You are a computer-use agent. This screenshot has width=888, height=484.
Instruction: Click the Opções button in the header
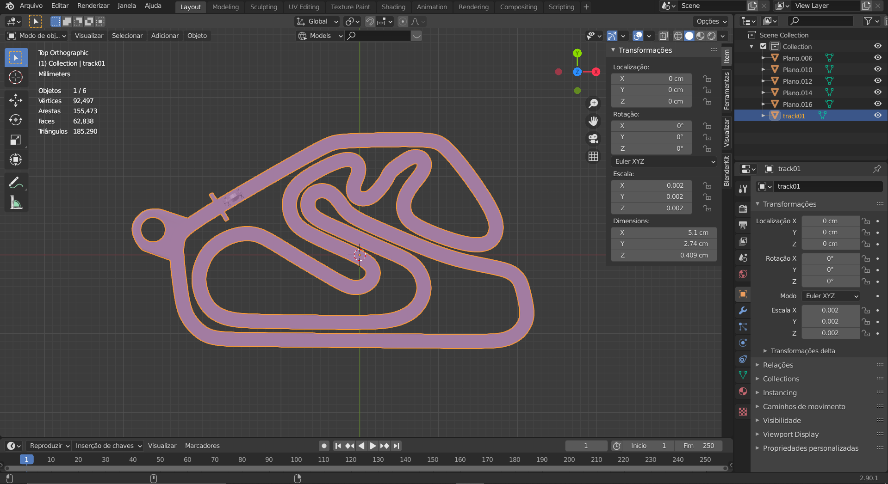711,21
